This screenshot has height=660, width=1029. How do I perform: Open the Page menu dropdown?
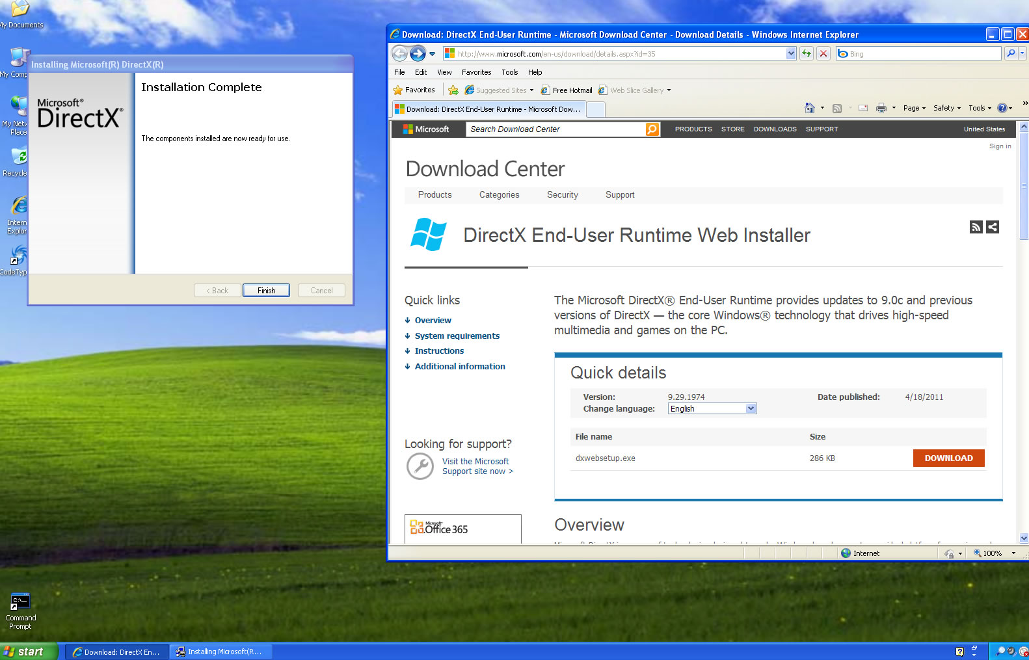[914, 108]
